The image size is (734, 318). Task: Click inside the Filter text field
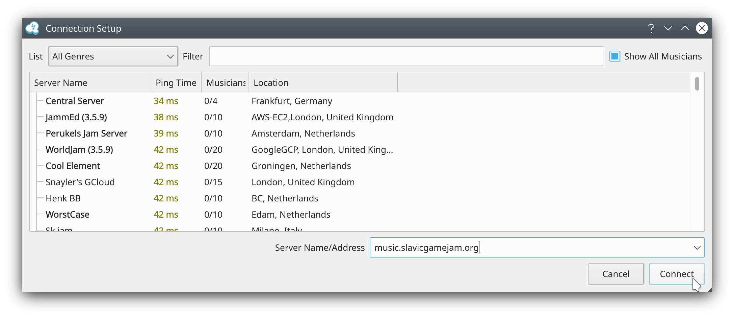tap(406, 56)
